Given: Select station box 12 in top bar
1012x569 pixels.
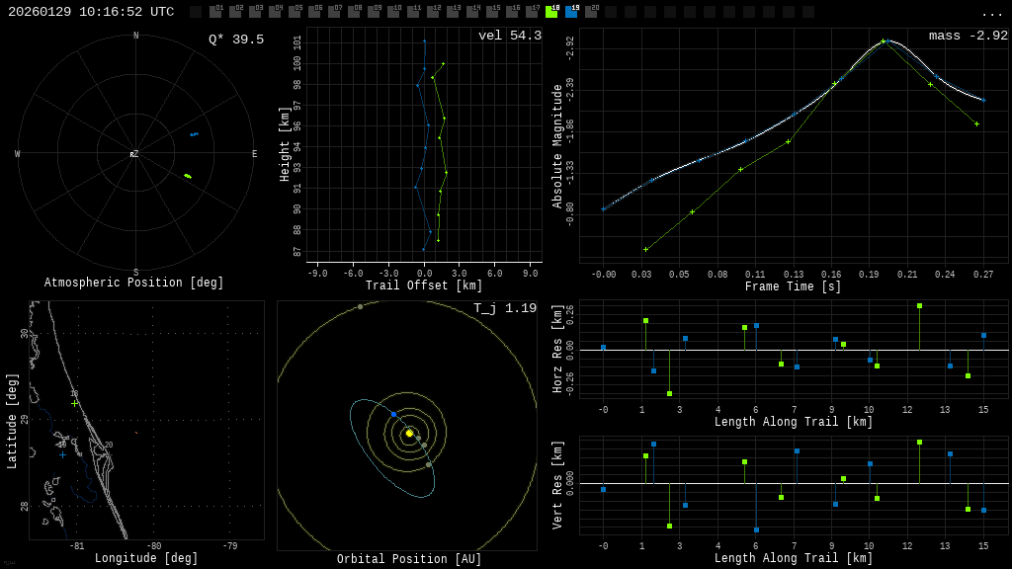Looking at the screenshot, I should click(x=433, y=12).
